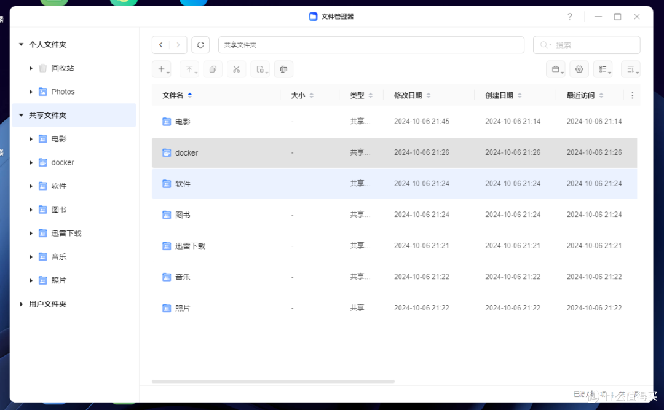Click 图书 folder icon in file list

coord(167,215)
